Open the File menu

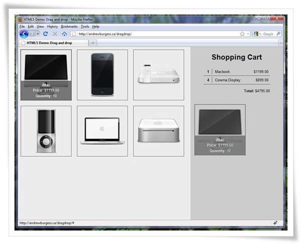[x=22, y=27]
